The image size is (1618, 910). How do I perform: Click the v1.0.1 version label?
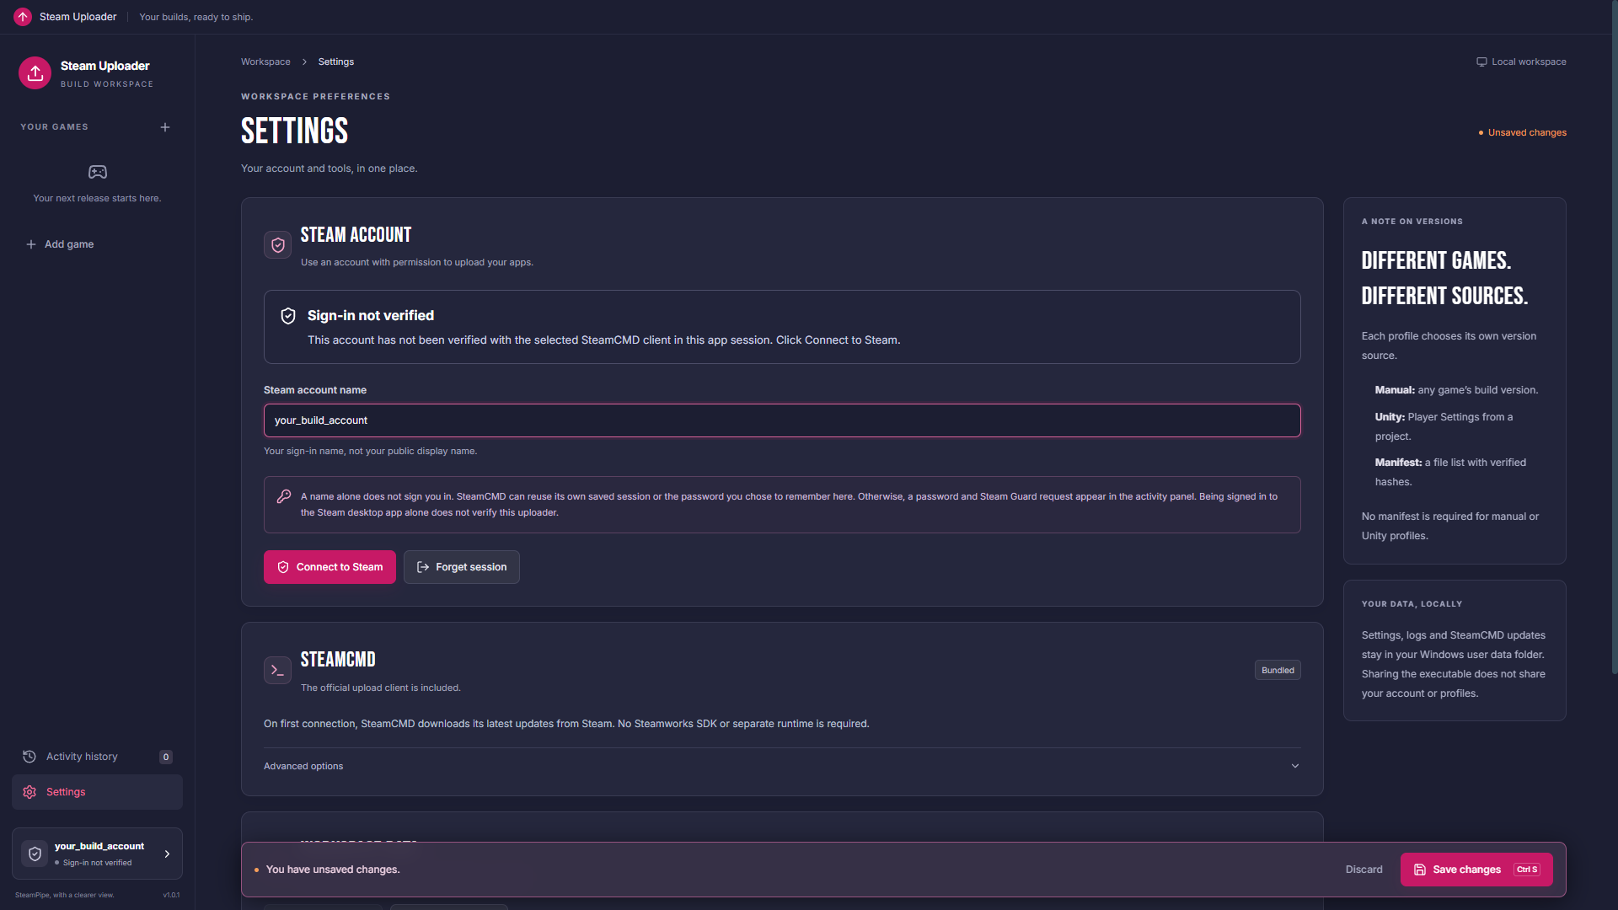point(171,895)
